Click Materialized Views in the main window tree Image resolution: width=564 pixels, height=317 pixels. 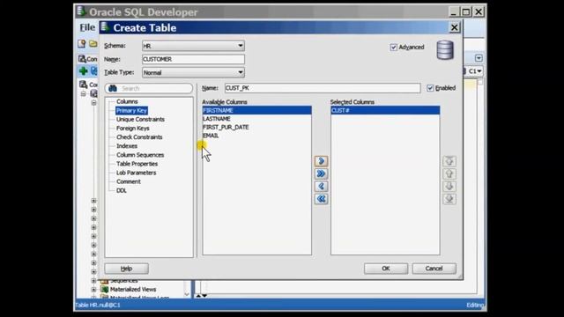click(133, 290)
